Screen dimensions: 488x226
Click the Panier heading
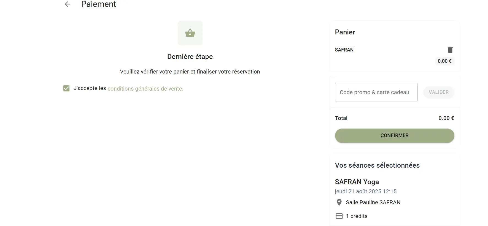[345, 32]
